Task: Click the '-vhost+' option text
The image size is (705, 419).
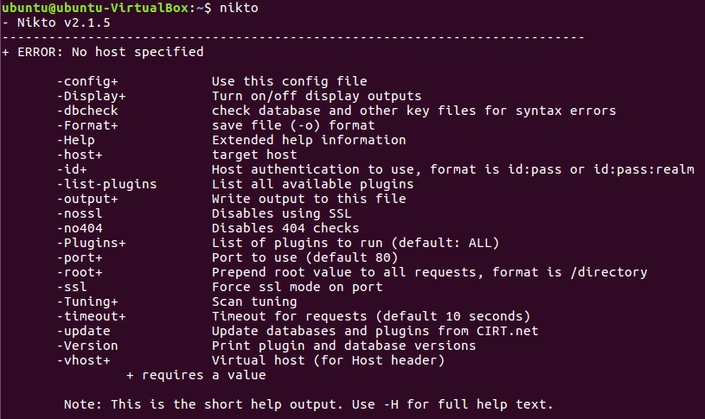Action: coord(84,360)
